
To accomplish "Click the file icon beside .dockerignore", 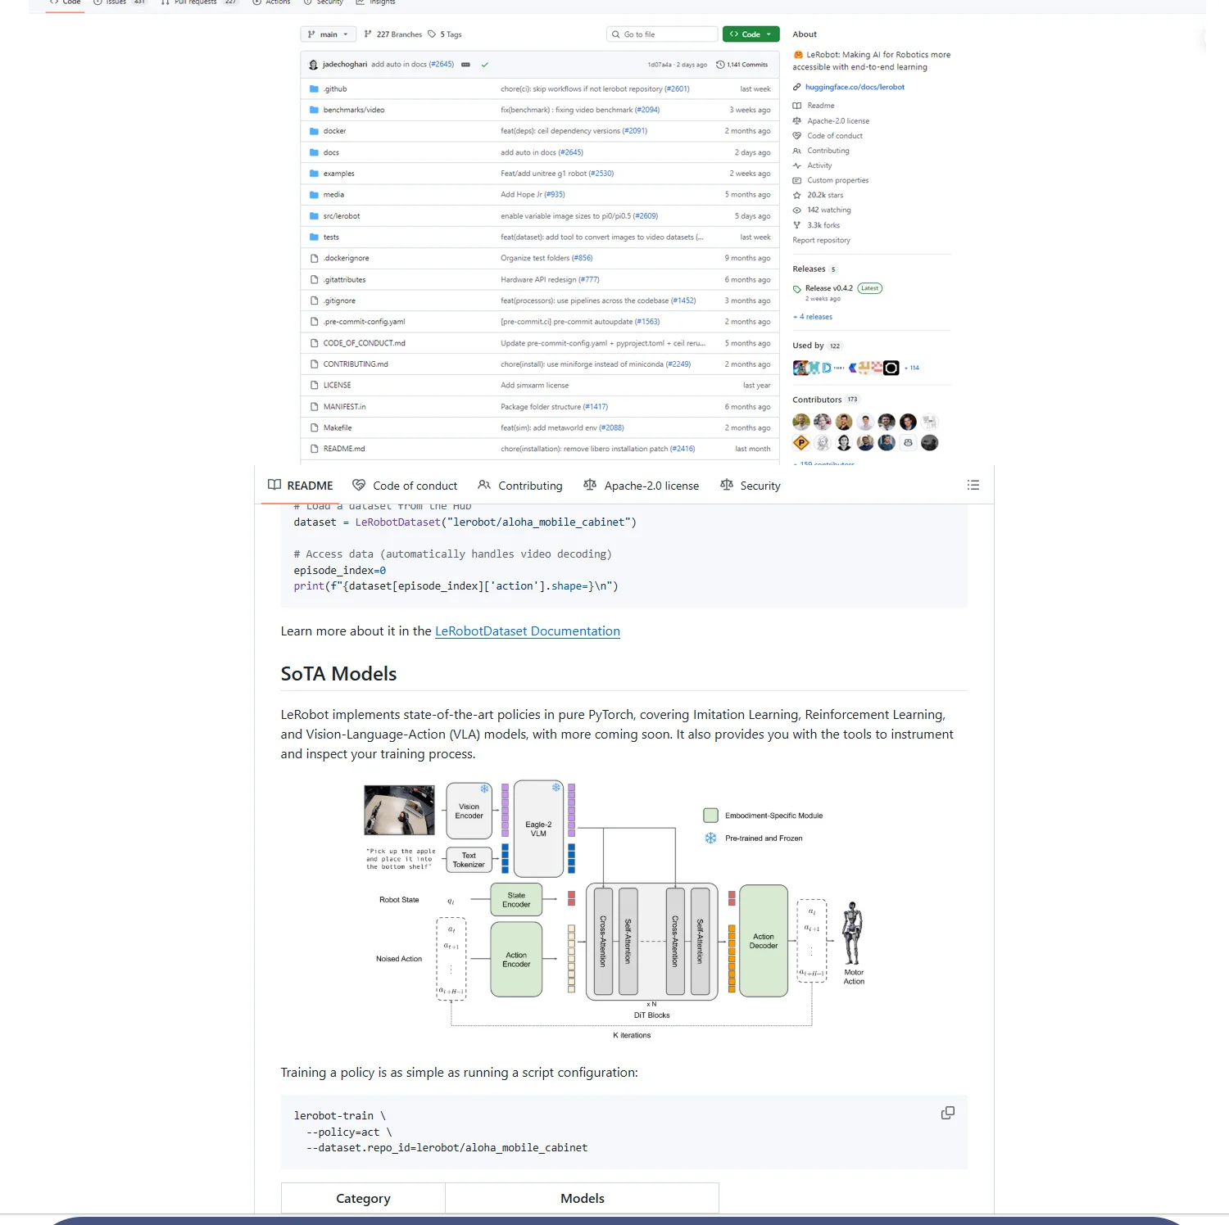I will tap(314, 258).
